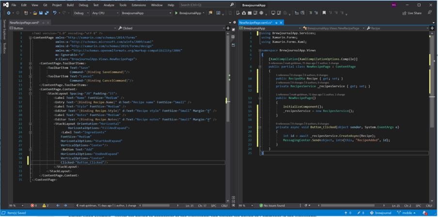Screen dimensions: 438x217
Task: Click the mobile branch selector in status bar
Action: tap(407, 213)
